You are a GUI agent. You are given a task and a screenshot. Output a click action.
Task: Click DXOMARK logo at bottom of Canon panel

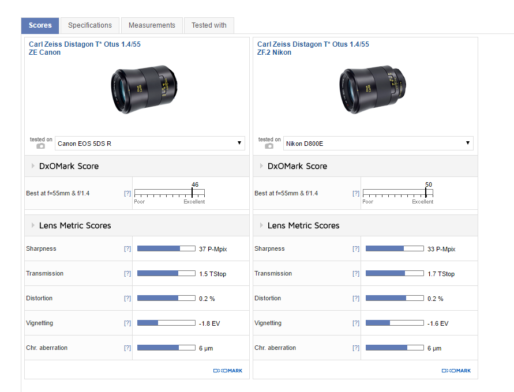(x=227, y=371)
